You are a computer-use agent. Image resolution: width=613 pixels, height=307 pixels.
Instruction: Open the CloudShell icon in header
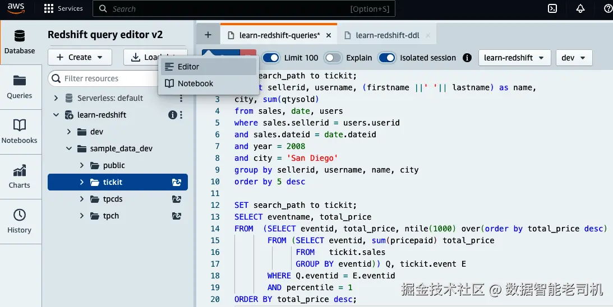point(552,8)
